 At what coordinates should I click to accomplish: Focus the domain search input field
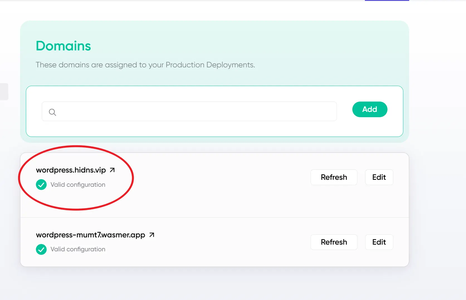(189, 111)
